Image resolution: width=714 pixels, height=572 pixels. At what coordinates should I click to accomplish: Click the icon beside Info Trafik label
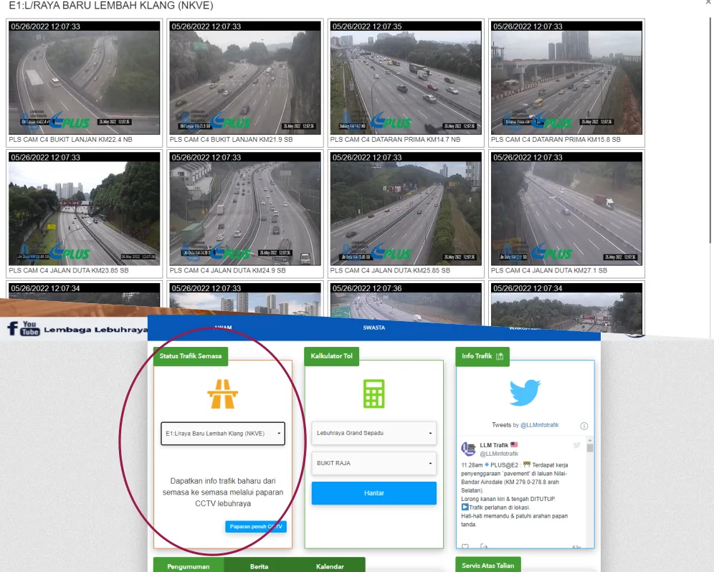point(500,356)
